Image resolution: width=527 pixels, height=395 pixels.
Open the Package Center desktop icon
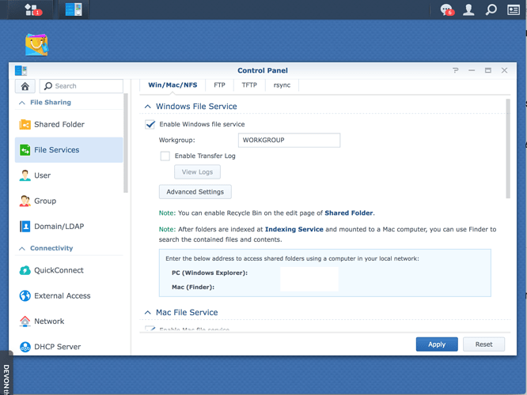click(x=36, y=44)
